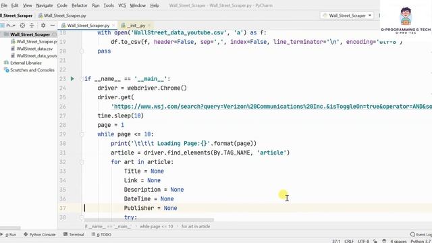The image size is (432, 243).
Task: Click the Event Log icon
Action: pos(412,234)
